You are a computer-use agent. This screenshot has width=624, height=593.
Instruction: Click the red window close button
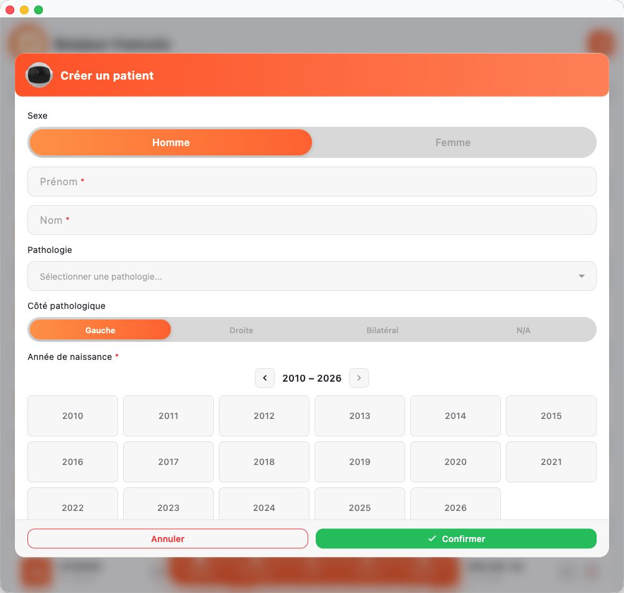[10, 9]
